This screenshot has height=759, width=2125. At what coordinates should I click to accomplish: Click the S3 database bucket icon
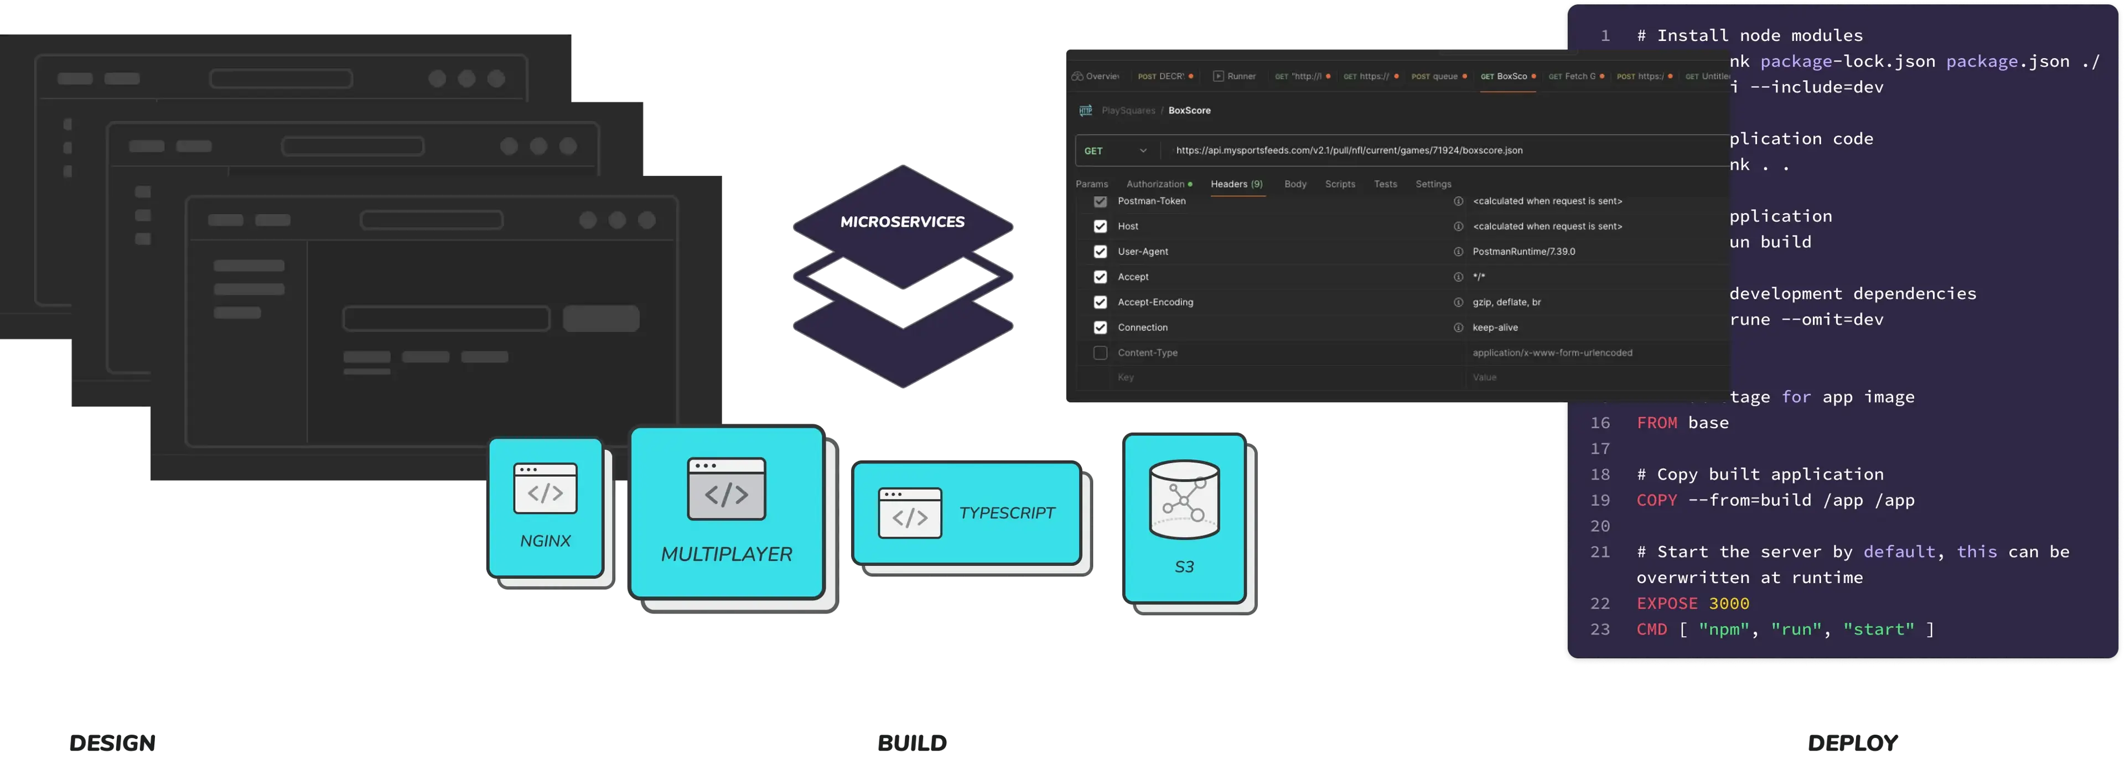pyautogui.click(x=1184, y=499)
